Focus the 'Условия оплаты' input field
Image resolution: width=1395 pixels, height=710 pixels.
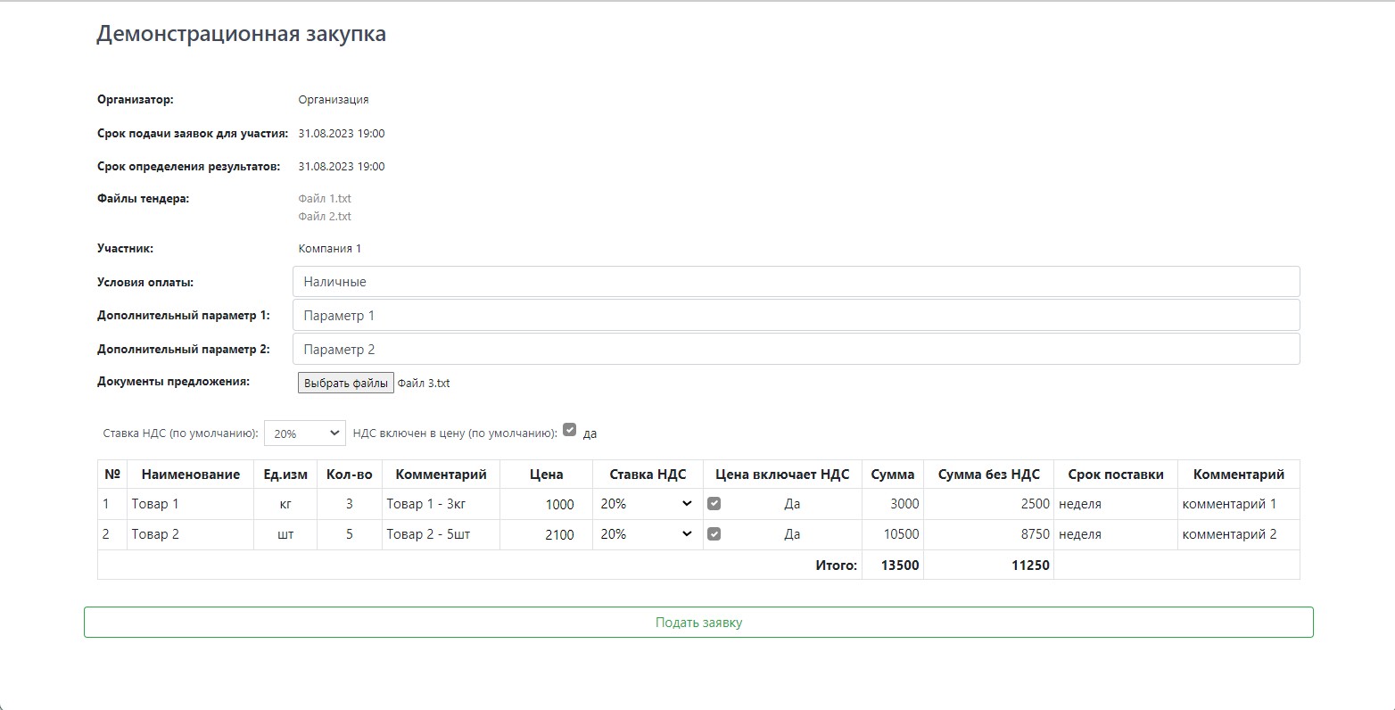pos(796,282)
